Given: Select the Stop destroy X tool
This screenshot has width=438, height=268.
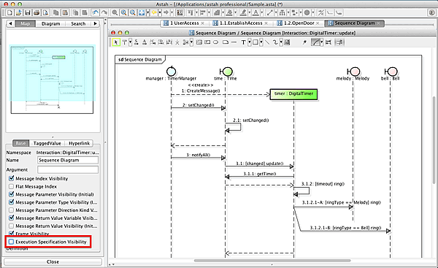Looking at the screenshot, I should coord(177,42).
